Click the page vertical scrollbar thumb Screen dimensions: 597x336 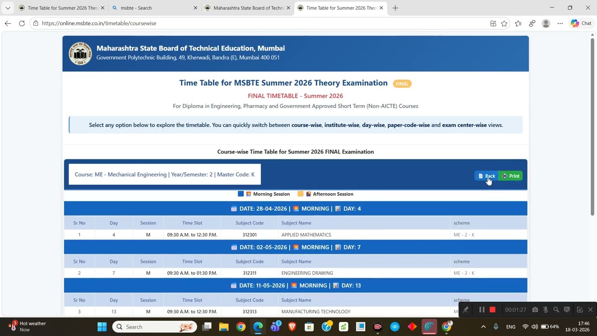[593, 126]
